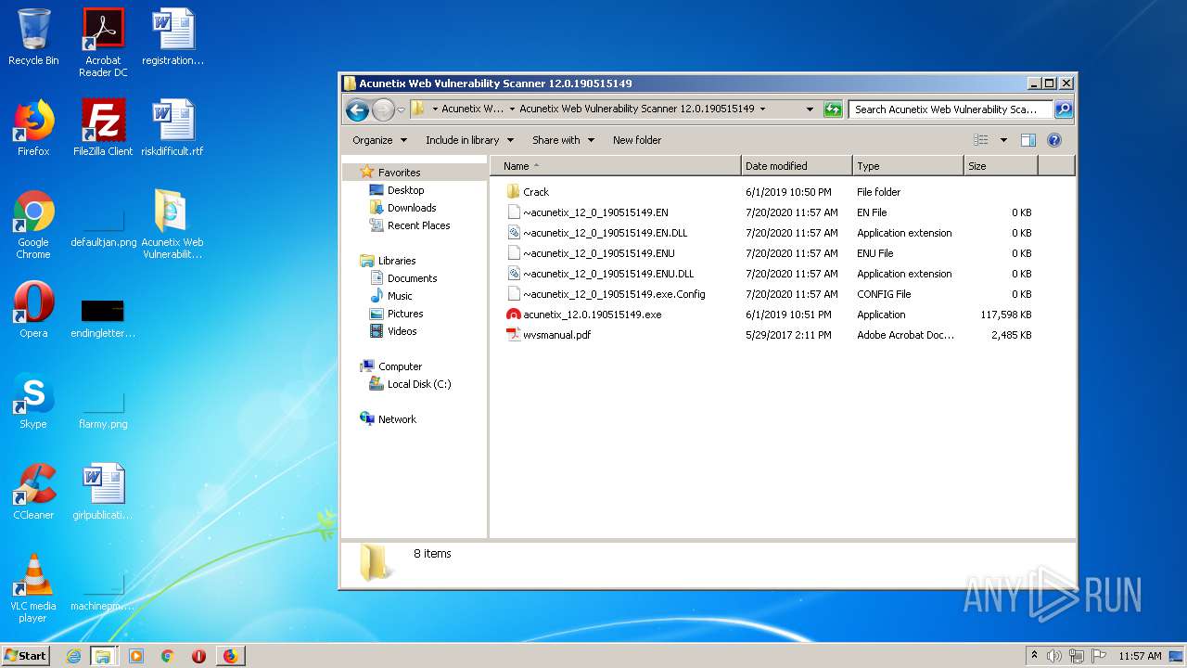Sort by the Size column header

pyautogui.click(x=1001, y=166)
